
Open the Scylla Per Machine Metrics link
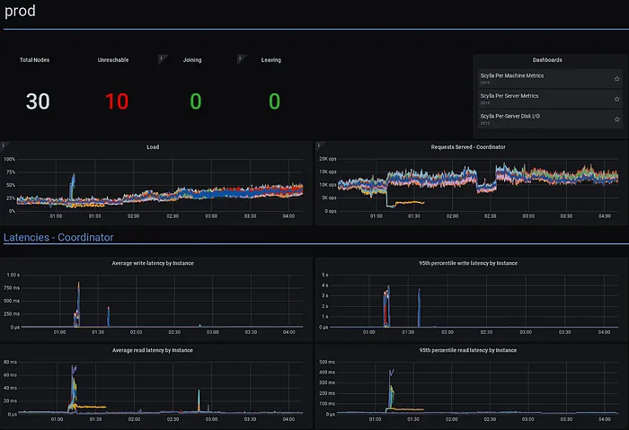click(x=512, y=75)
